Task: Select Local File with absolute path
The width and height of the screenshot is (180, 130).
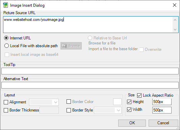Action: click(6, 46)
